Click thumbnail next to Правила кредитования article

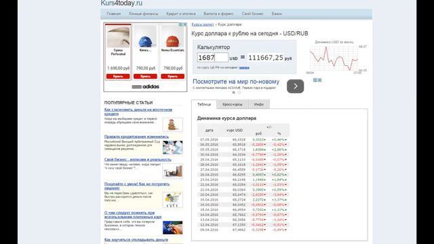coord(172,148)
